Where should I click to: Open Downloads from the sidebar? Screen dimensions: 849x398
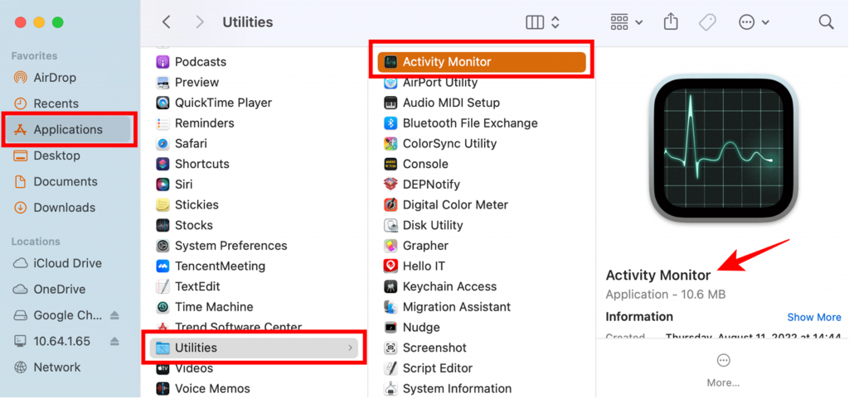[x=64, y=208]
